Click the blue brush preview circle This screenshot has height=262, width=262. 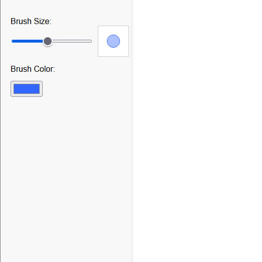click(x=113, y=41)
